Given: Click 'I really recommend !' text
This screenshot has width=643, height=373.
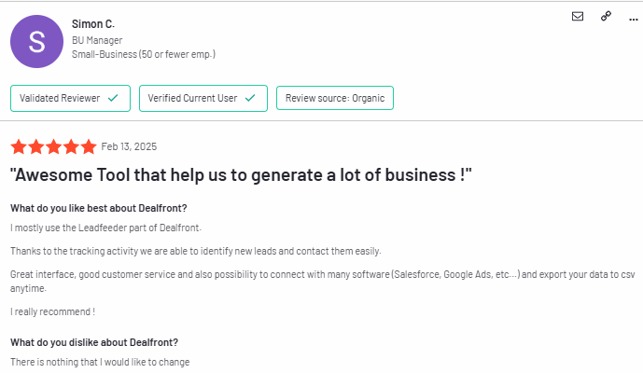Looking at the screenshot, I should click(x=53, y=312).
